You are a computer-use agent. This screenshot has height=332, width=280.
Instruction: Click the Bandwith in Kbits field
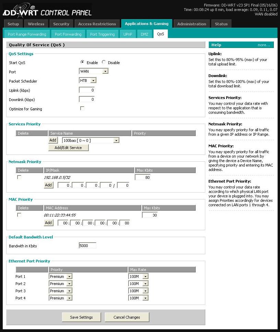[87, 246]
